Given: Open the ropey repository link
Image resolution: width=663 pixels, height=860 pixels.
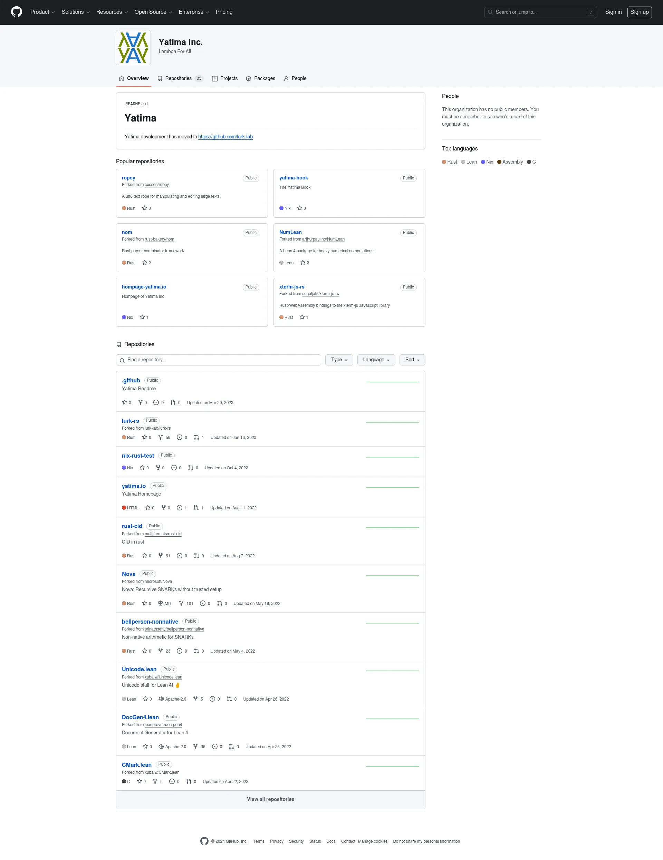Looking at the screenshot, I should [128, 178].
